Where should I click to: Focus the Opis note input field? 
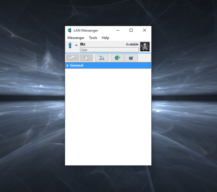(109, 50)
